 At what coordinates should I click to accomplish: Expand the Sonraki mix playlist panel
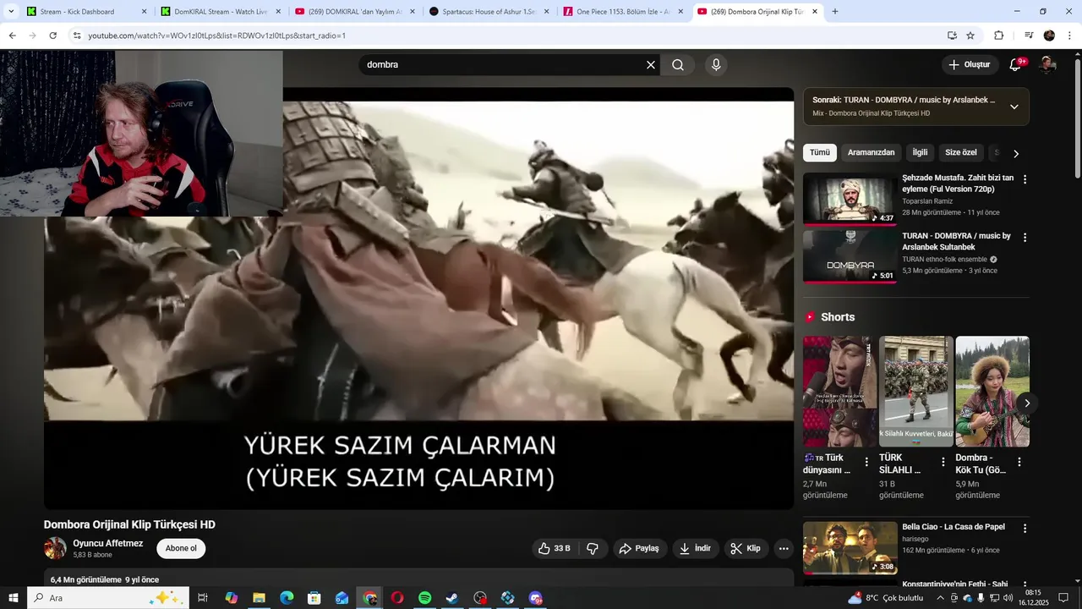coord(1014,107)
